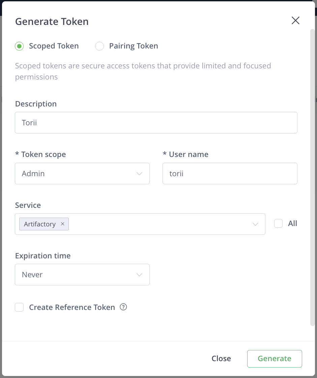Viewport: 317px width, 378px height.
Task: Switch to the Pairing Token option
Action: tap(99, 46)
